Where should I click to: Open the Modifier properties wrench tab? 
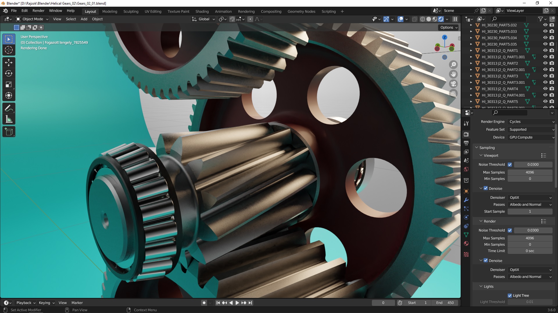[466, 200]
